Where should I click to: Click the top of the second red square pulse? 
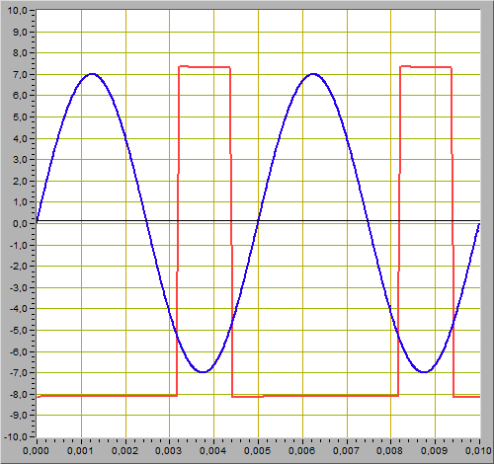click(426, 67)
